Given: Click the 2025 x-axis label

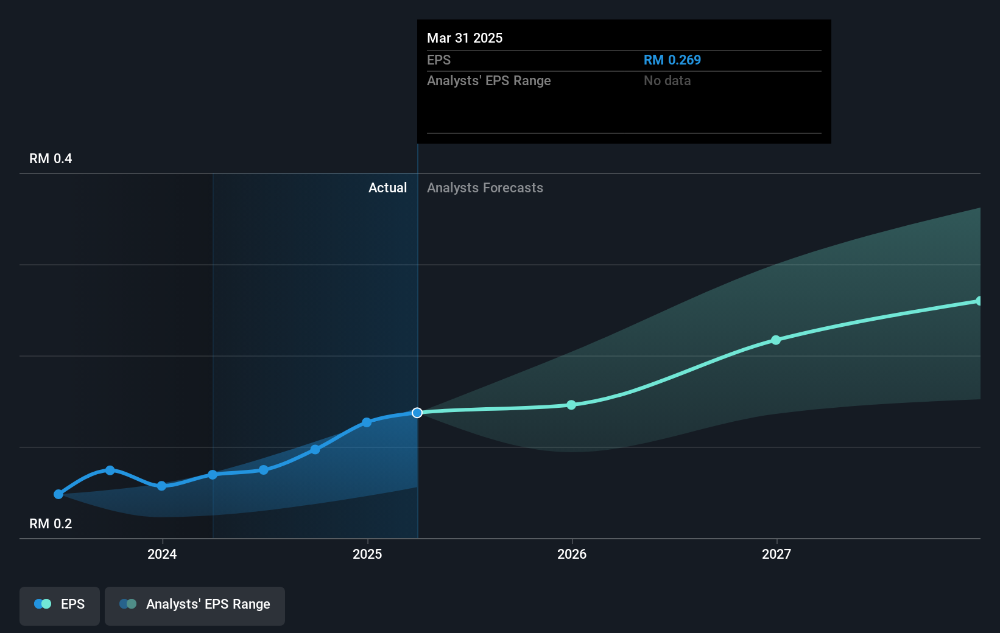Looking at the screenshot, I should (367, 554).
